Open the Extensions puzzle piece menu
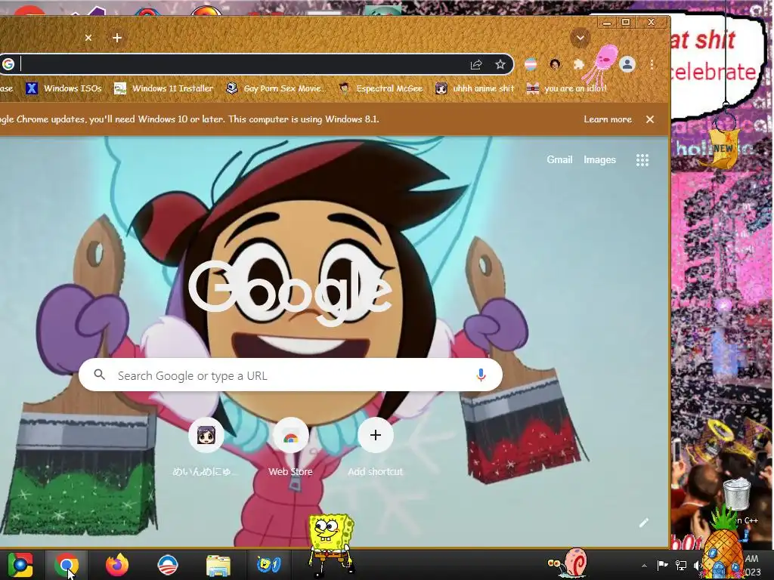This screenshot has width=774, height=580. (x=578, y=65)
